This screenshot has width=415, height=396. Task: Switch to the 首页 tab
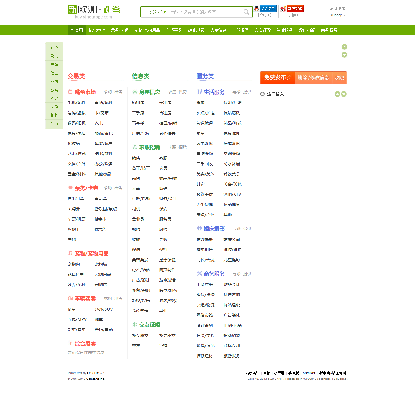tap(77, 30)
